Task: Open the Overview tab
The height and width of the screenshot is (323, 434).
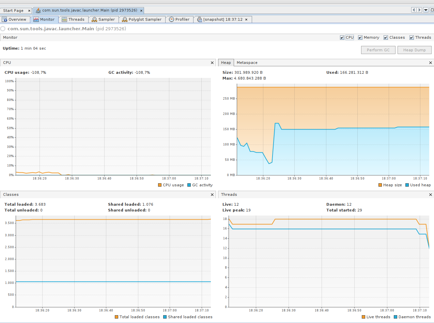Action: click(x=14, y=19)
